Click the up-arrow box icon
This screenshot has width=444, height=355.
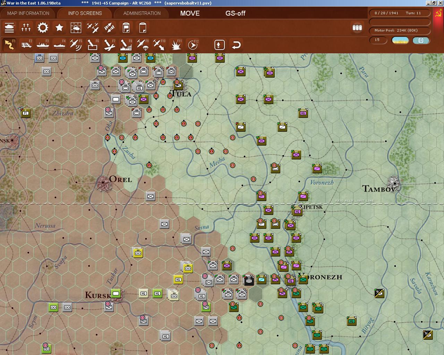[x=219, y=45]
